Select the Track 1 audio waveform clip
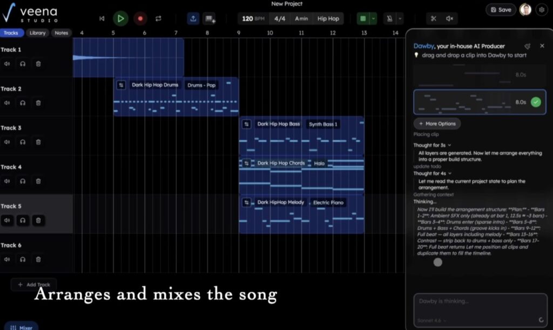The image size is (553, 330). [129, 57]
